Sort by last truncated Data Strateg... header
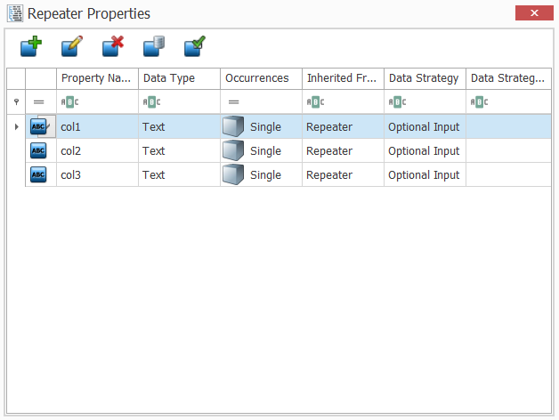This screenshot has width=559, height=420. 508,78
